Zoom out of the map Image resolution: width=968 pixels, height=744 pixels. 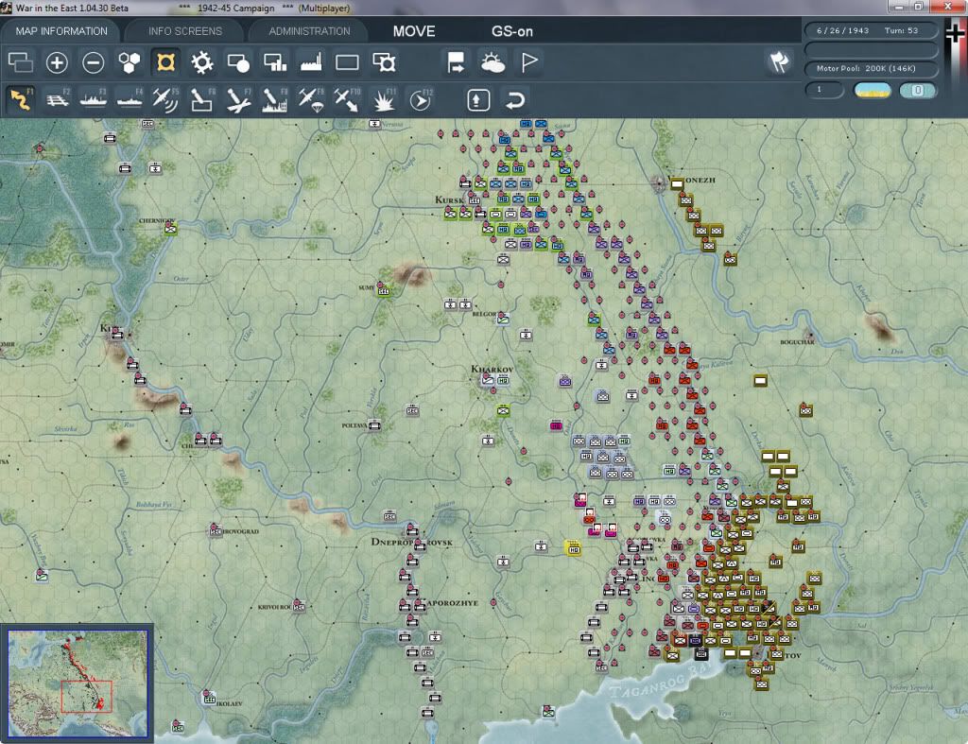(94, 62)
